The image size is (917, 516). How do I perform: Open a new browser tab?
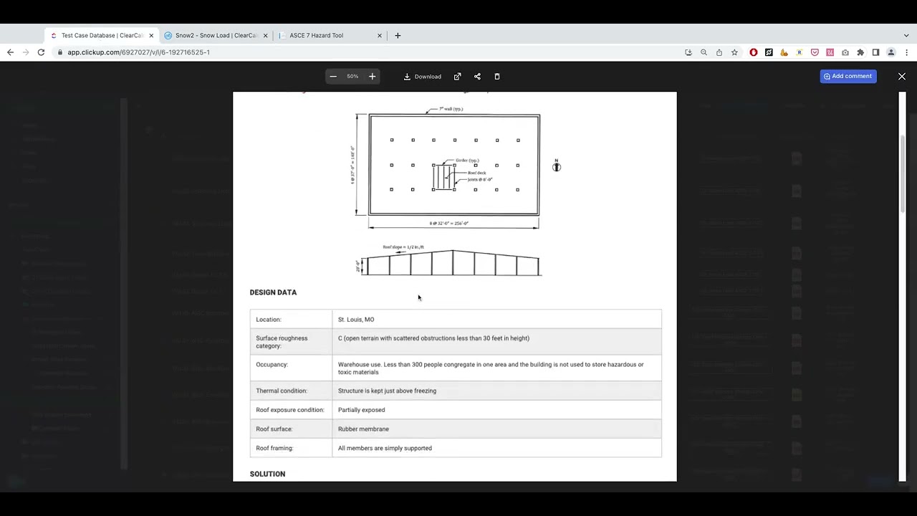[x=398, y=35]
